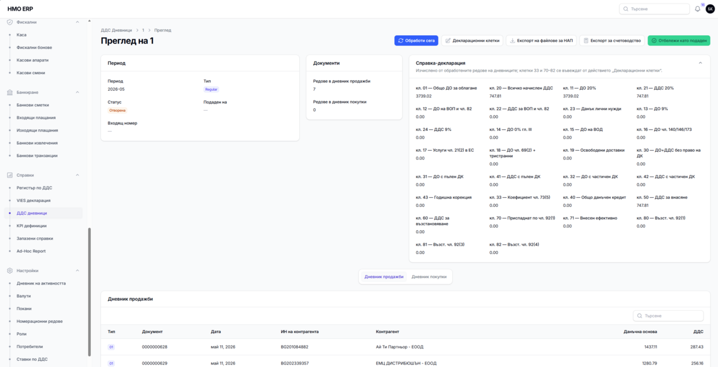The height and width of the screenshot is (367, 718).
Task: Open Банкови извлечения in sidebar
Action: [44, 143]
